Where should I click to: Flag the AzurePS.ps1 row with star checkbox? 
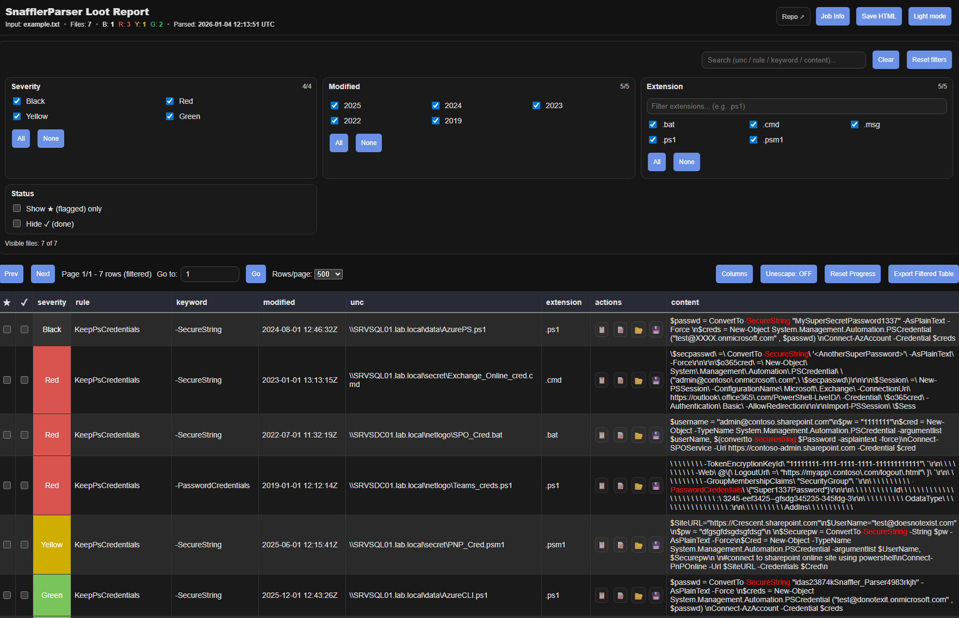click(x=7, y=329)
